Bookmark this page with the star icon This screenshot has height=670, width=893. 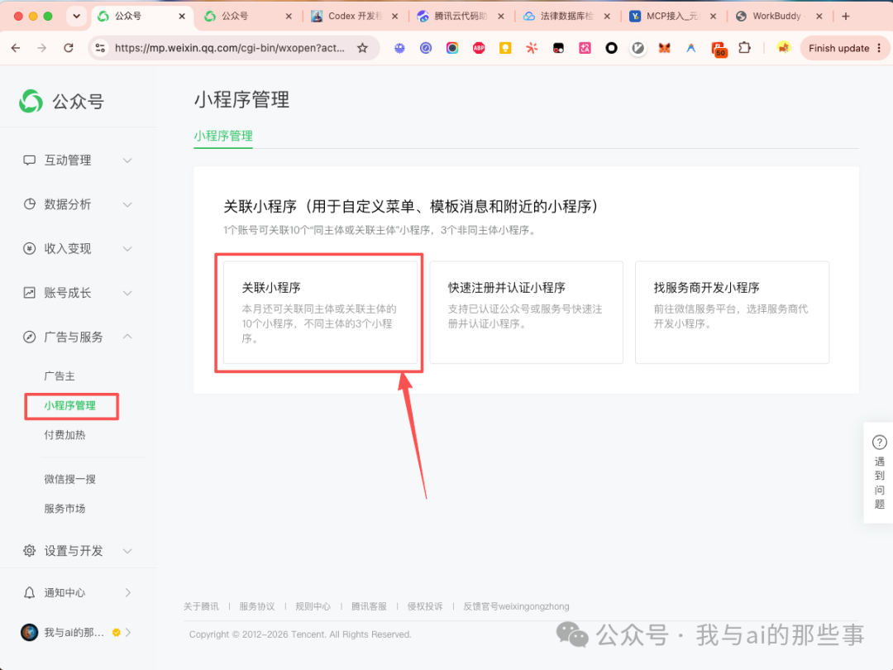pyautogui.click(x=363, y=49)
